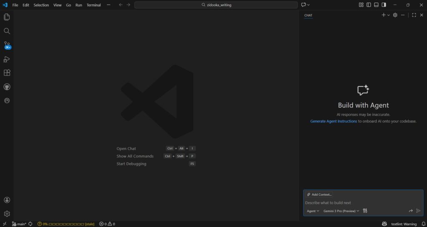Open the Terminal menu
This screenshot has width=427, height=227.
[93, 5]
